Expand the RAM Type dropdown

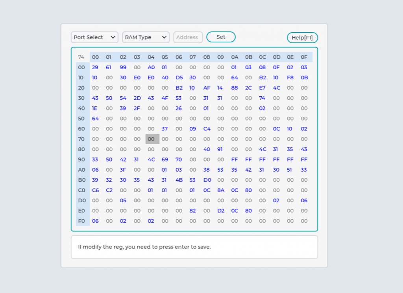[146, 37]
